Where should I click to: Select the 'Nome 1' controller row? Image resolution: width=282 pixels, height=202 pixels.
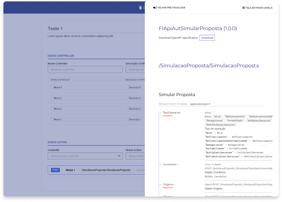pos(86,119)
